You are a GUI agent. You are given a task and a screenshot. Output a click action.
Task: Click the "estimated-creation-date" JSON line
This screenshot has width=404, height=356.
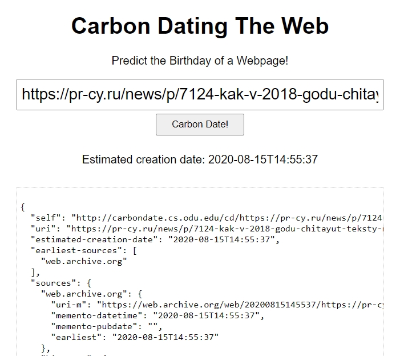(155, 239)
